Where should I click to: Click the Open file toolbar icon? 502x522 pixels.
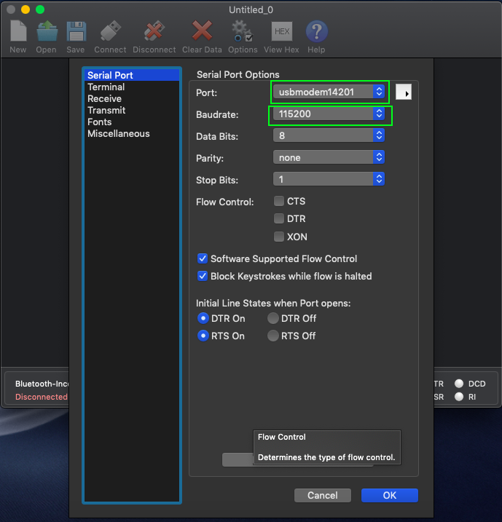click(47, 32)
